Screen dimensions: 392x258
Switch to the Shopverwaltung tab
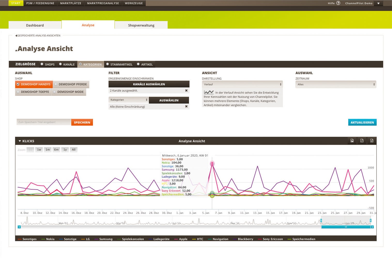[141, 25]
